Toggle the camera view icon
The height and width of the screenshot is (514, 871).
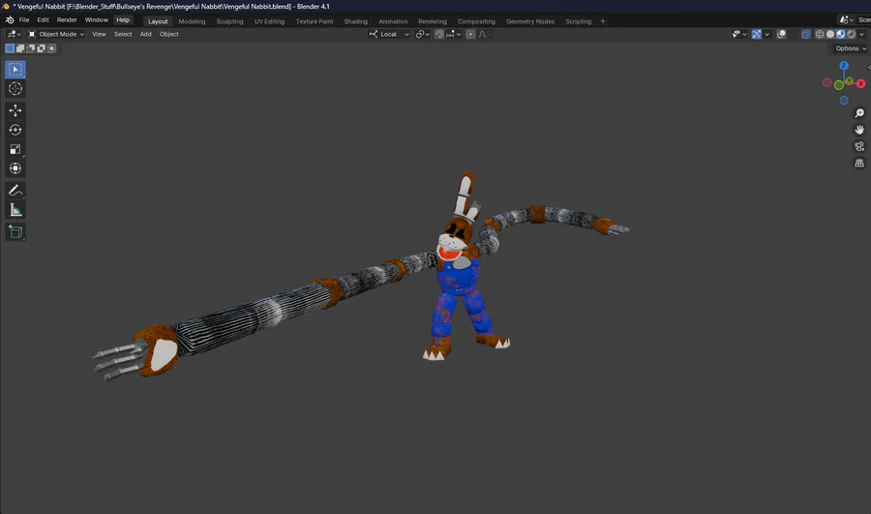click(x=859, y=146)
